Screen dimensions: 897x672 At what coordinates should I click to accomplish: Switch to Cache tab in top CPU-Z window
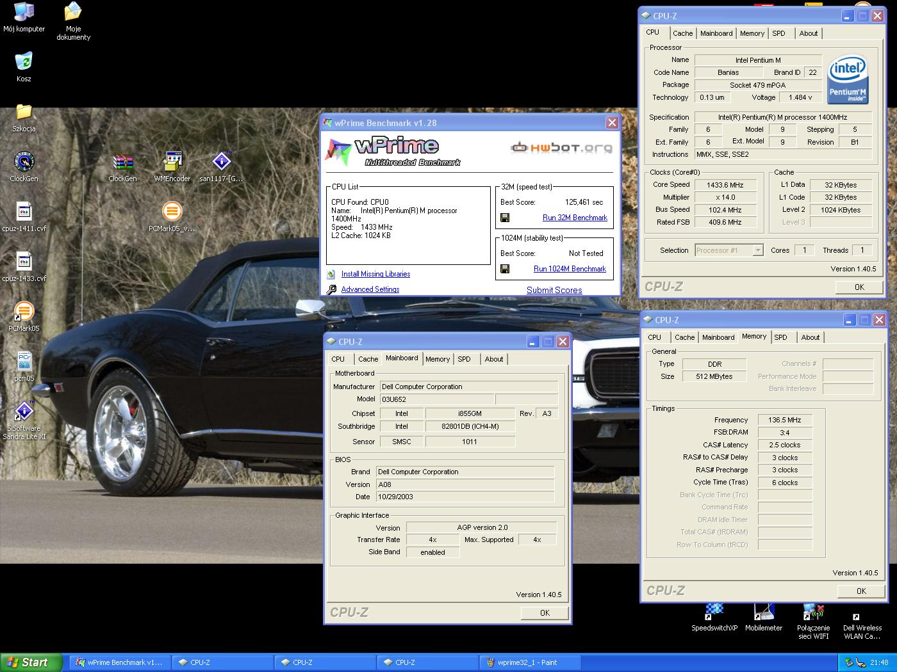click(x=682, y=33)
